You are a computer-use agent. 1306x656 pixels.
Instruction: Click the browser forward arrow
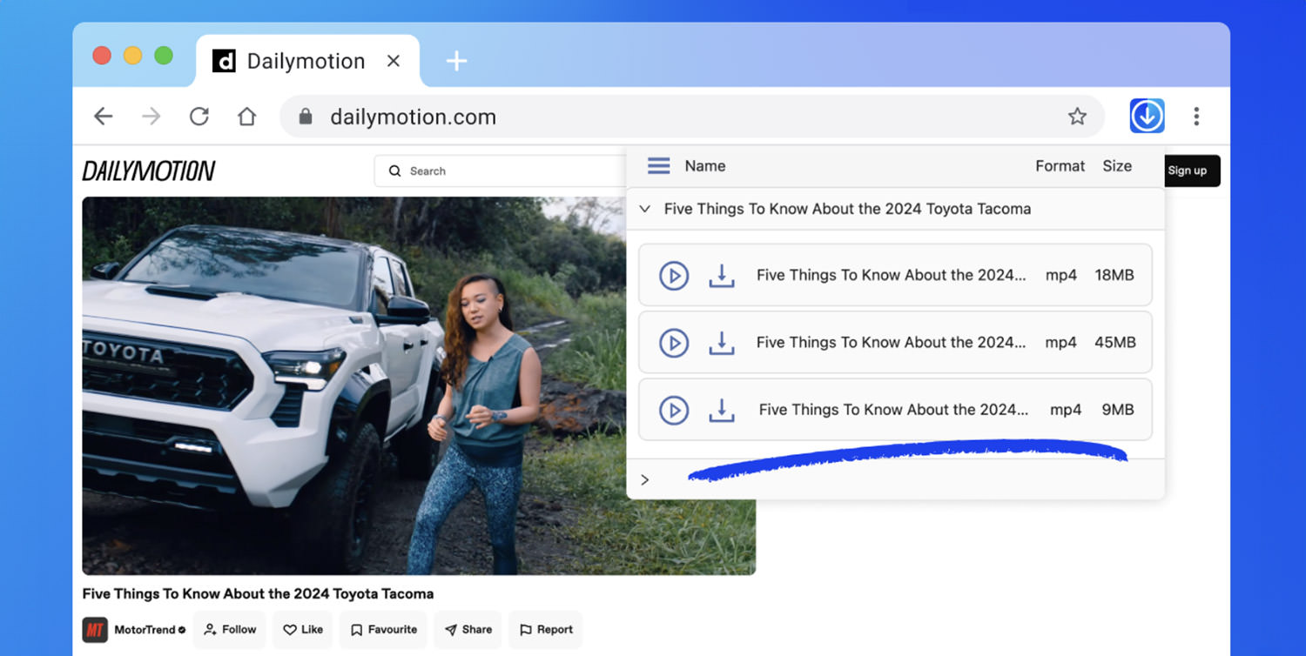pyautogui.click(x=151, y=117)
